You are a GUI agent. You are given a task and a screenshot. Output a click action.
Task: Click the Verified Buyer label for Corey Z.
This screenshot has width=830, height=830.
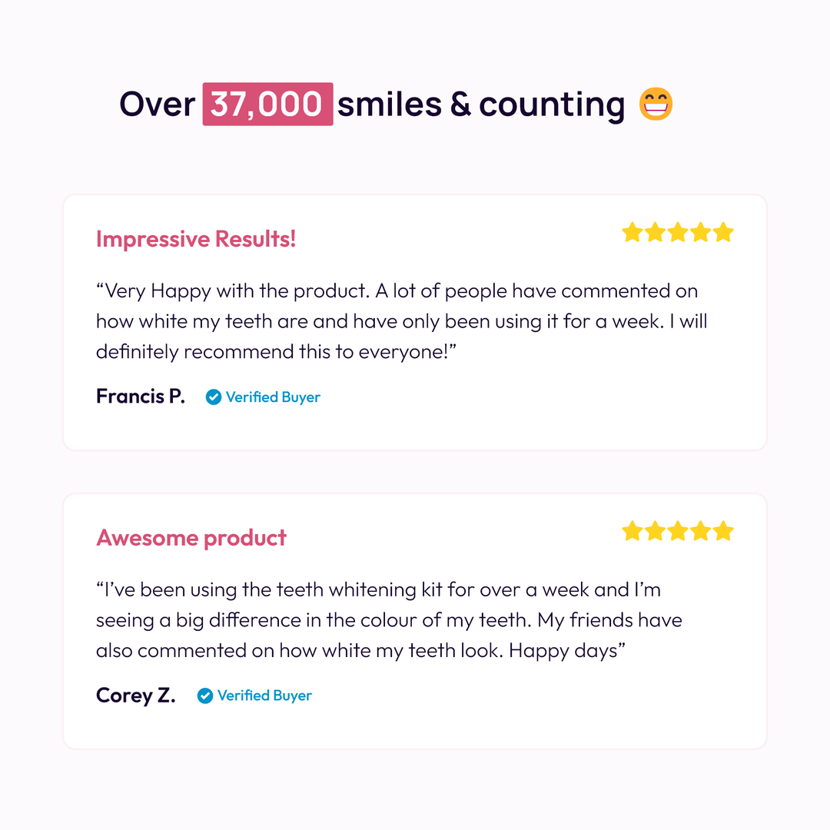coord(264,696)
